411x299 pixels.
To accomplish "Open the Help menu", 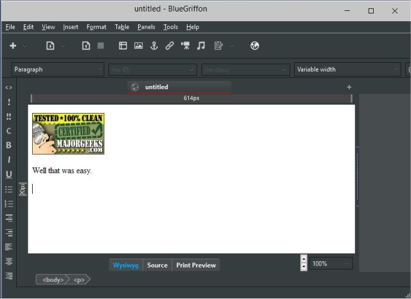I will click(x=193, y=27).
